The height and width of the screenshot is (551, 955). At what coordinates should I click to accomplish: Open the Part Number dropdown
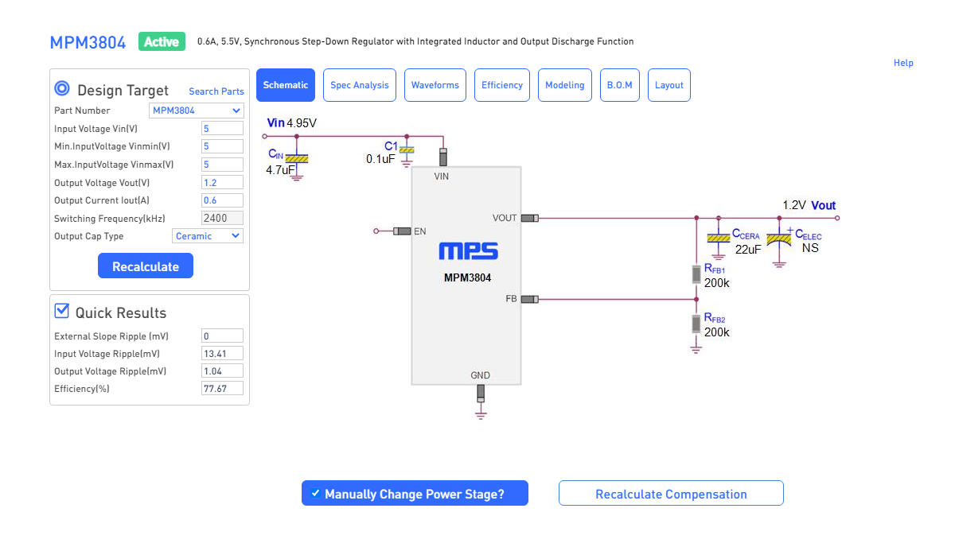pos(197,111)
